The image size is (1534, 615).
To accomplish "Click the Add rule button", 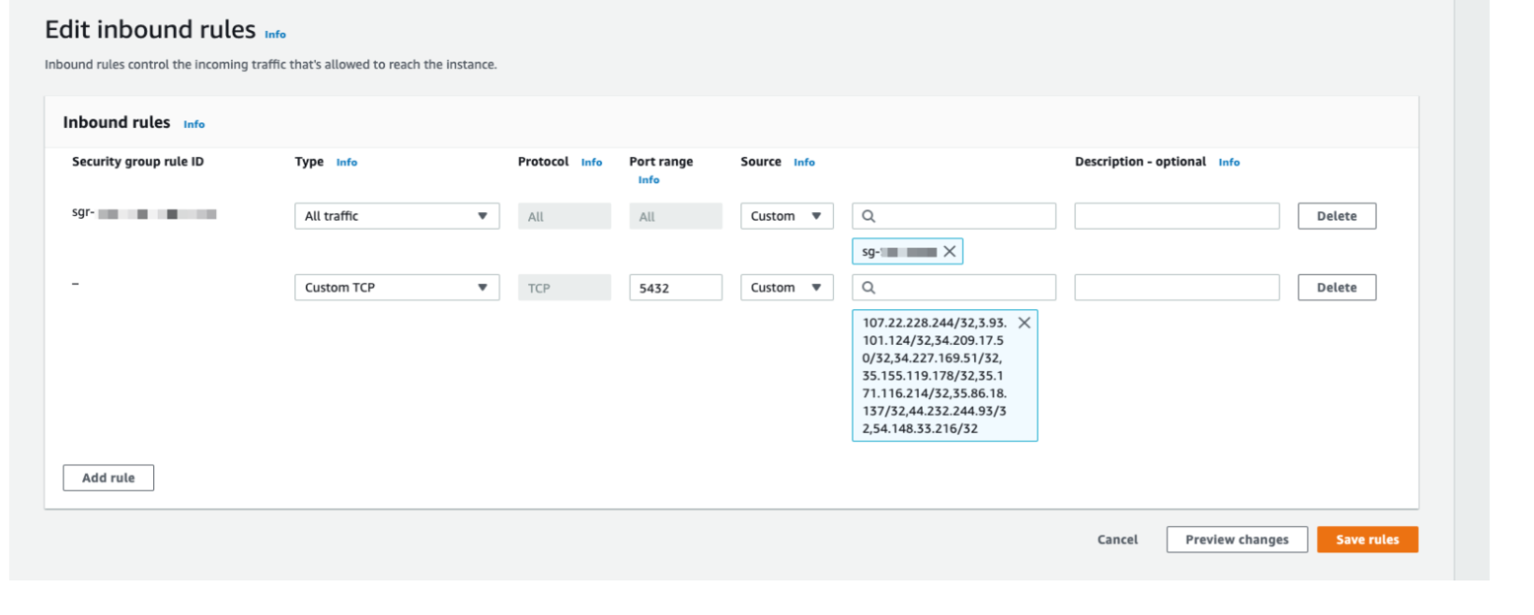I will click(108, 478).
